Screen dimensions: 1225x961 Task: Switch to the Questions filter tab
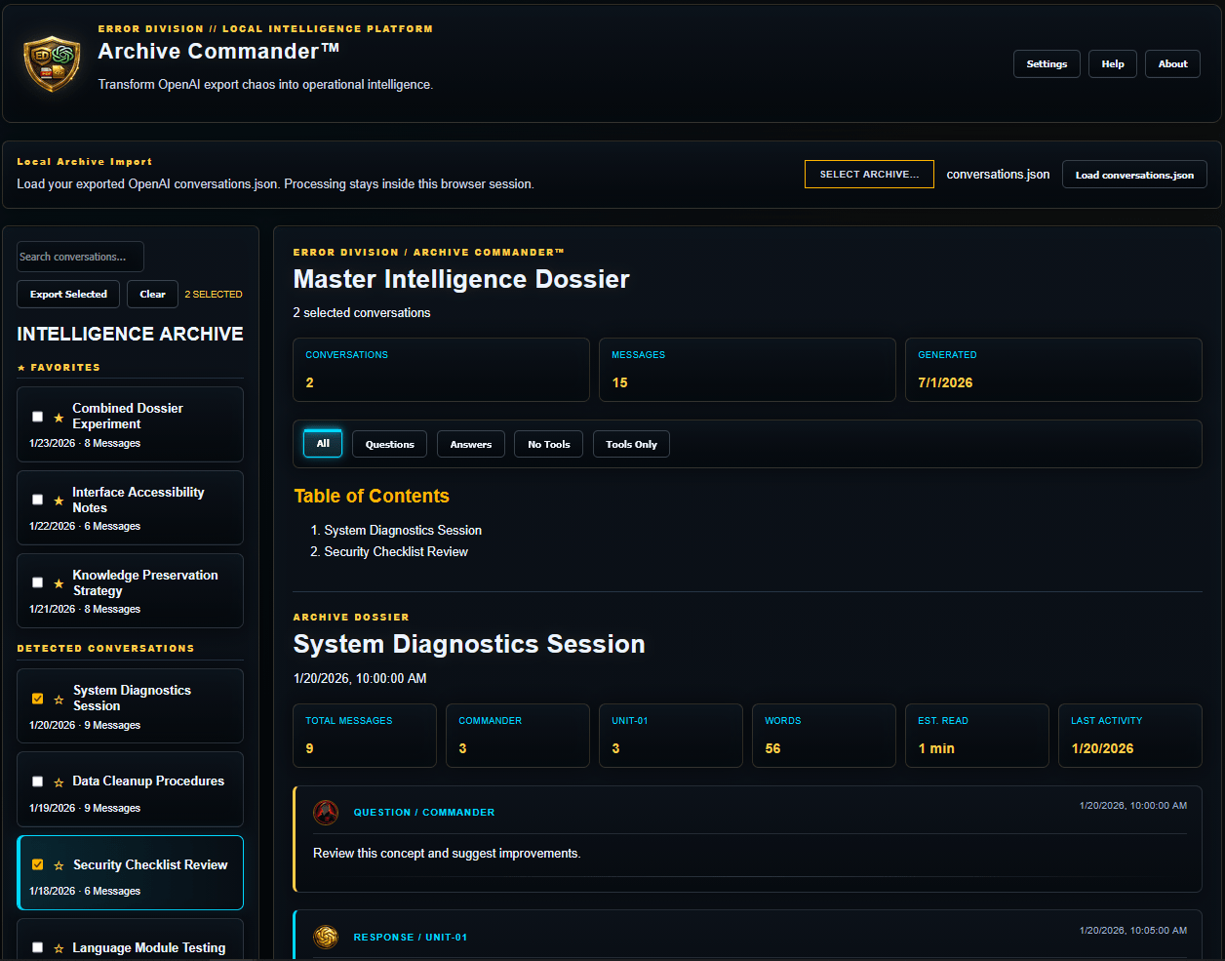(x=390, y=444)
